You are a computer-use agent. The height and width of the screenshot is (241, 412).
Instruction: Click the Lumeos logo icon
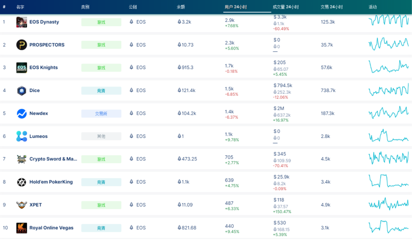pyautogui.click(x=22, y=136)
